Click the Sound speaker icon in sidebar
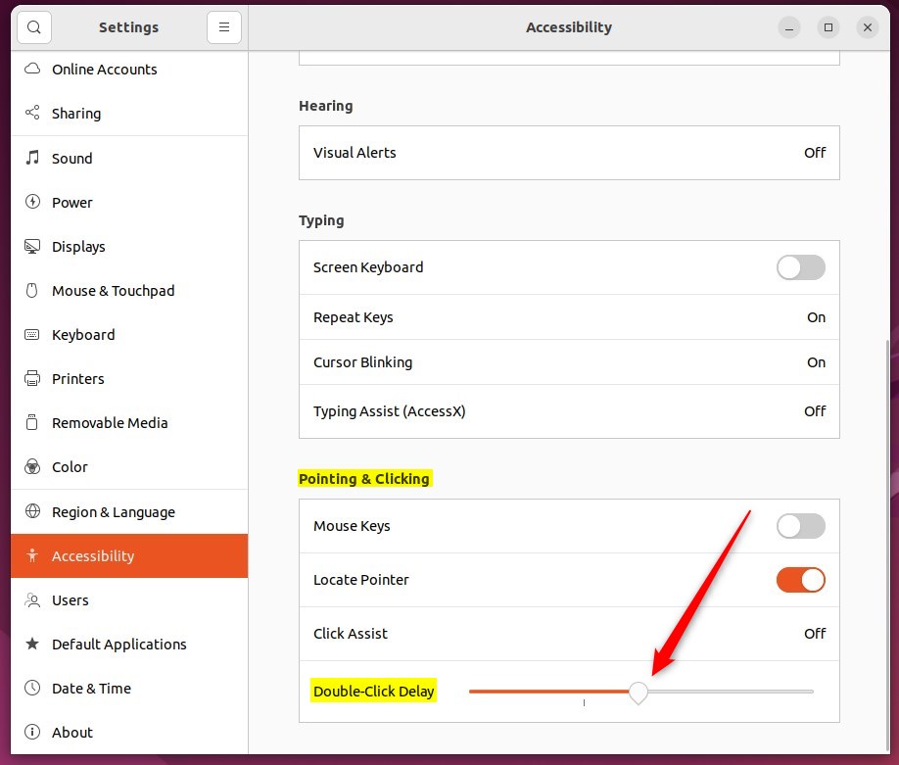The image size is (899, 765). [x=31, y=158]
